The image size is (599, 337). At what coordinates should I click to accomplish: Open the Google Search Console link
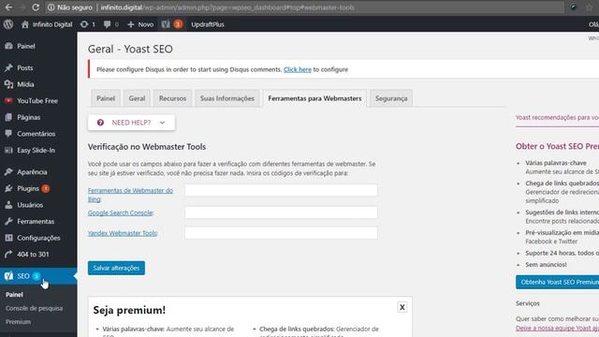(x=121, y=212)
